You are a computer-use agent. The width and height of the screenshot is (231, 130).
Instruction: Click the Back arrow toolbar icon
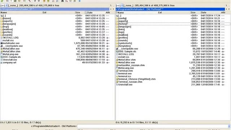(x=35, y=1)
